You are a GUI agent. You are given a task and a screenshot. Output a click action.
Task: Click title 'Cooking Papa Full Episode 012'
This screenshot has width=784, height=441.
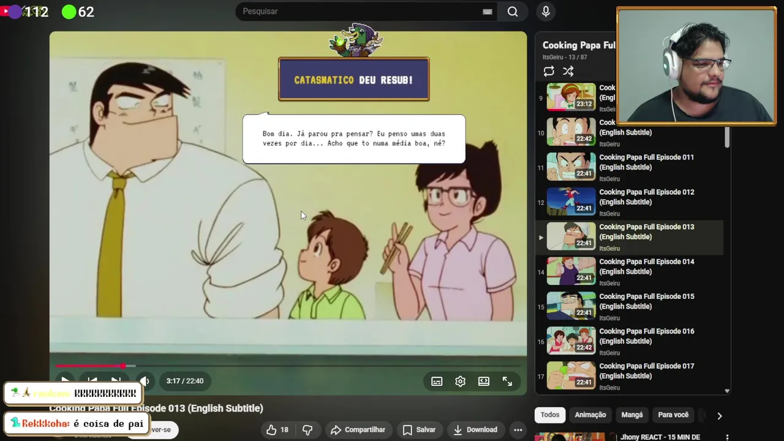pos(646,197)
